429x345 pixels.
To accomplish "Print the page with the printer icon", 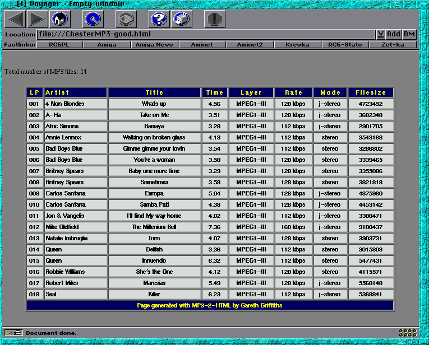I will (x=182, y=19).
